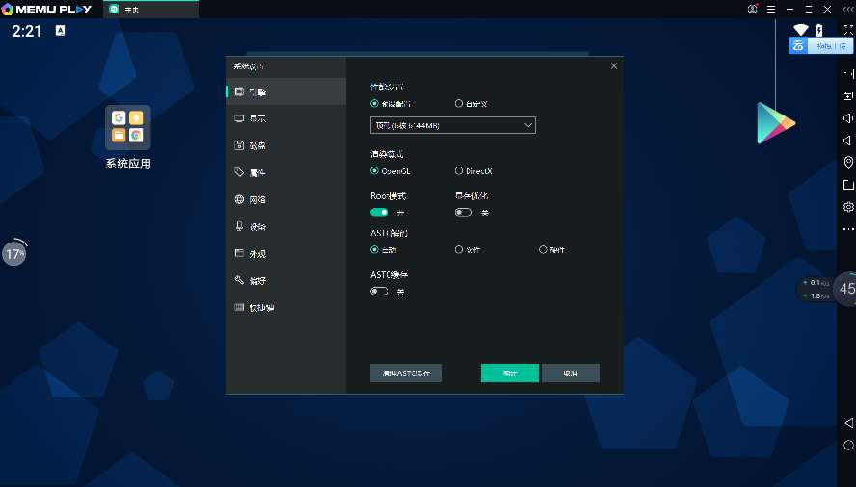Set ASTC decoding to the middle (software) option
Image resolution: width=856 pixels, height=487 pixels.
coord(459,250)
